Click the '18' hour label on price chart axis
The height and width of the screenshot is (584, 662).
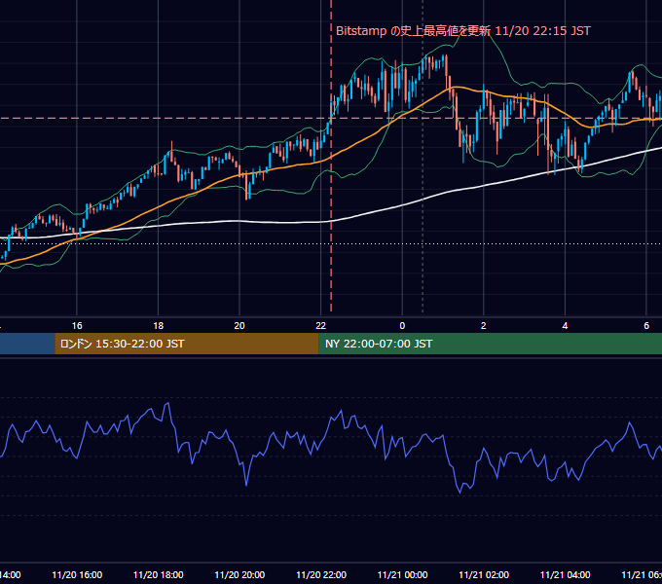pos(159,326)
